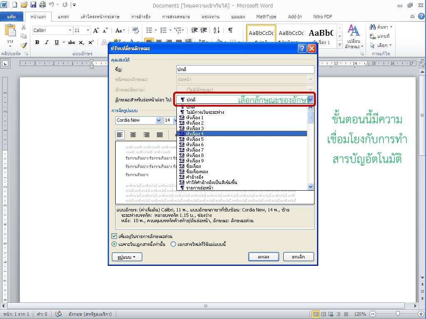
Task: Open the Select (เลือก) dropdown
Action: pyautogui.click(x=381, y=45)
